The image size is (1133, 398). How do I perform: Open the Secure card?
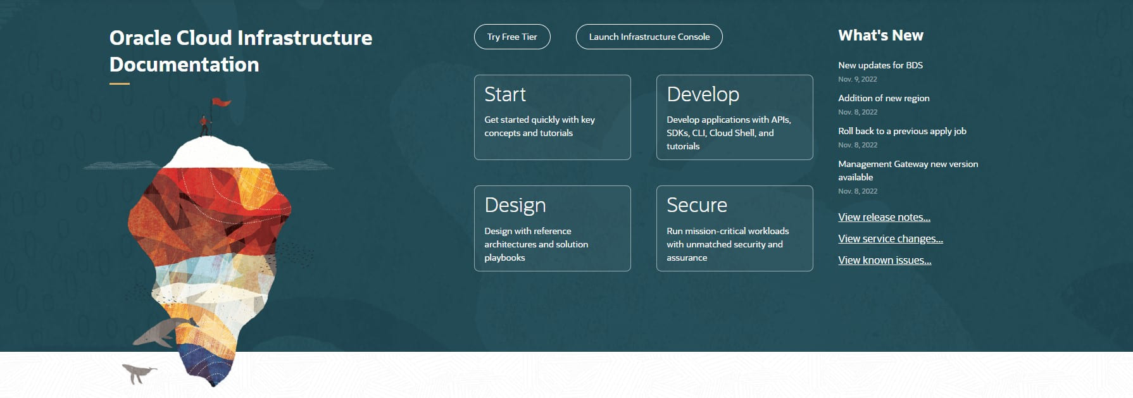pos(734,228)
